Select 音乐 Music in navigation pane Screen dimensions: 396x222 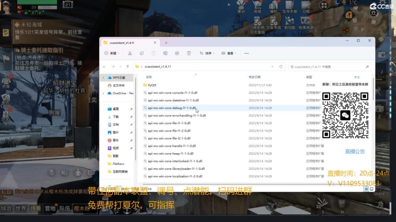(x=116, y=140)
